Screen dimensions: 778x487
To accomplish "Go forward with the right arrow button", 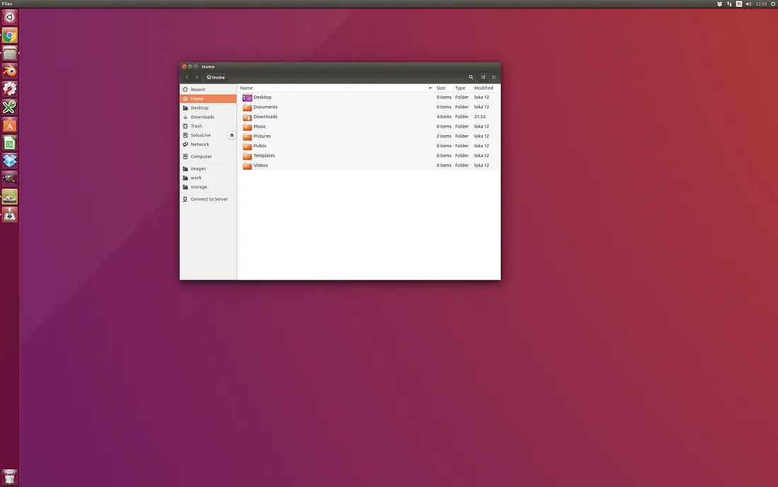I will pyautogui.click(x=197, y=77).
